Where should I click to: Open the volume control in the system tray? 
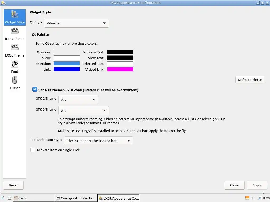click(253, 198)
